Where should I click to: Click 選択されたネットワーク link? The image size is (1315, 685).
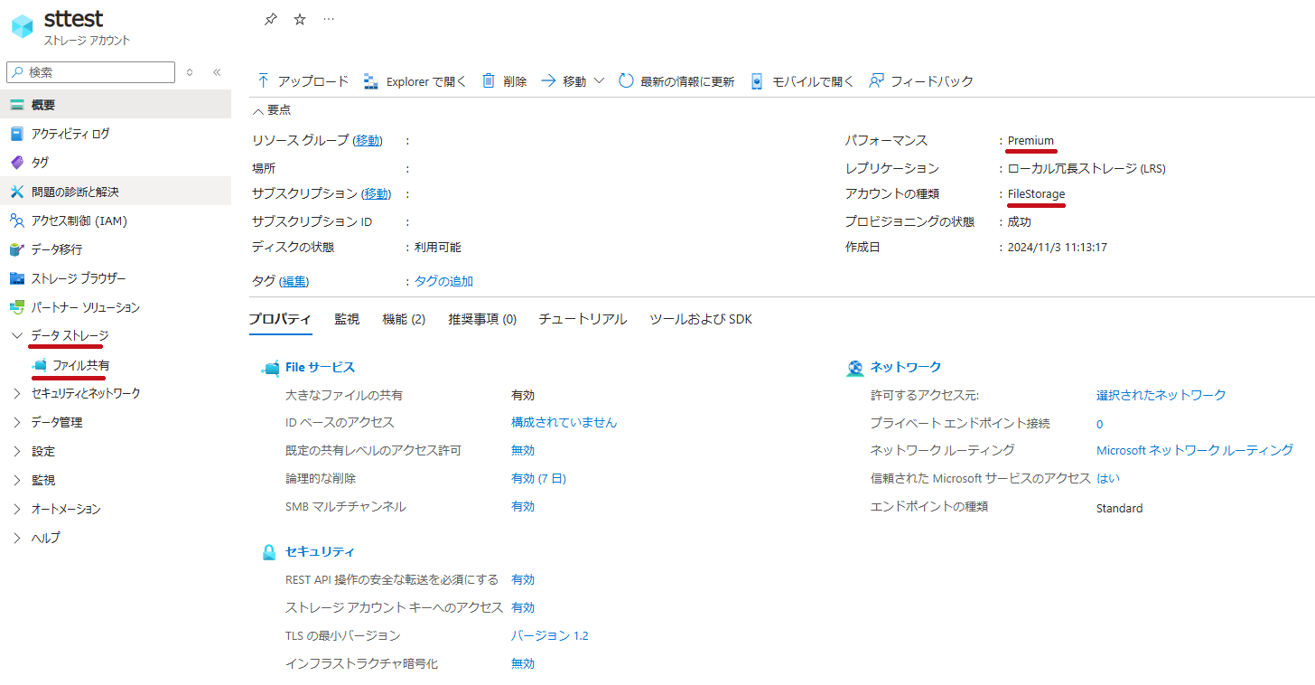click(1161, 395)
